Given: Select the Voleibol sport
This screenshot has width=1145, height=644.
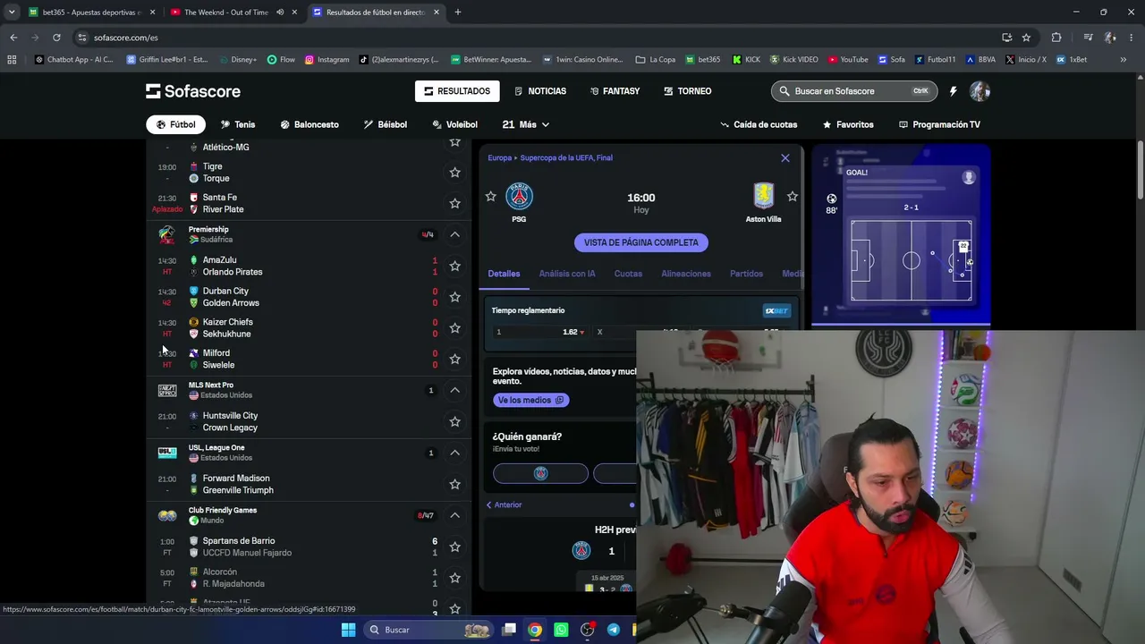Looking at the screenshot, I should [455, 124].
